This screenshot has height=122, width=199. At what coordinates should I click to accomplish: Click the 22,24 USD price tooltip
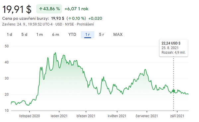pyautogui.click(x=173, y=48)
